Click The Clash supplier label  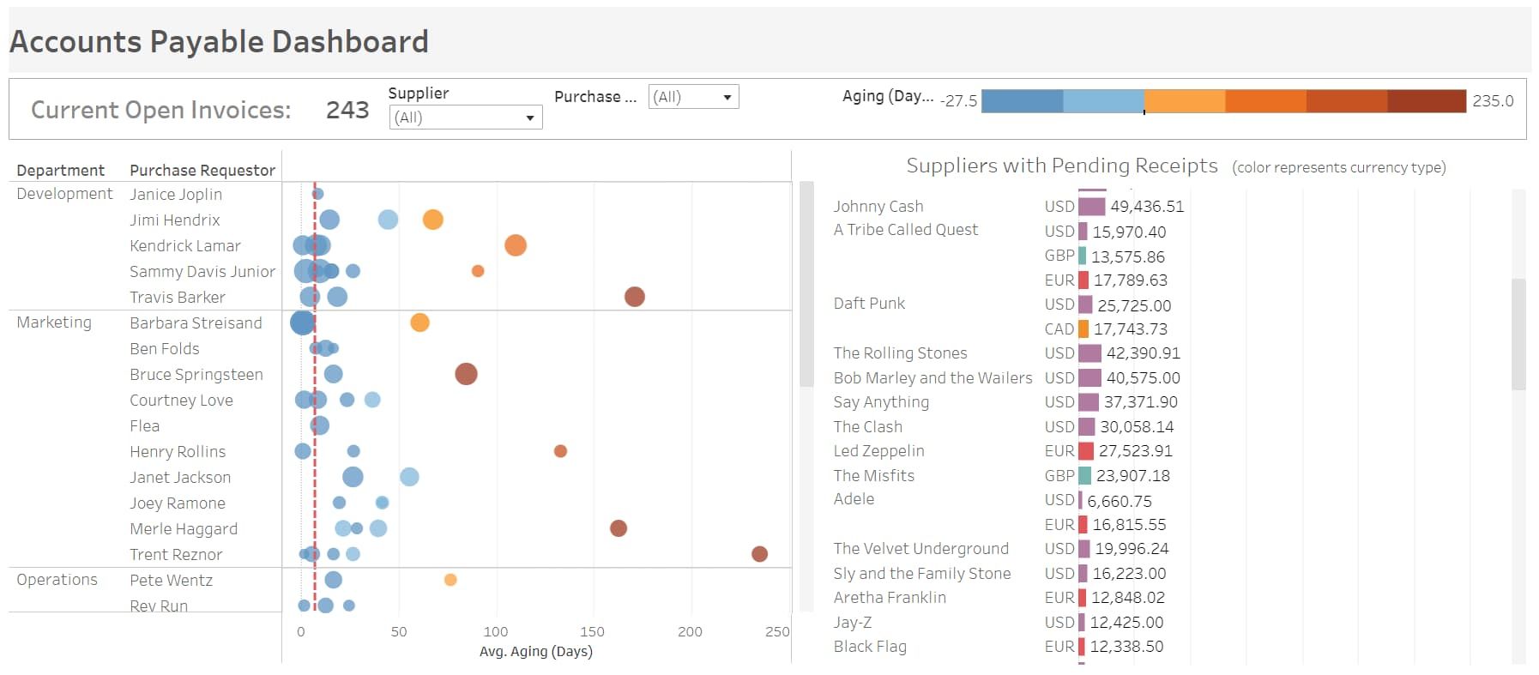[867, 427]
